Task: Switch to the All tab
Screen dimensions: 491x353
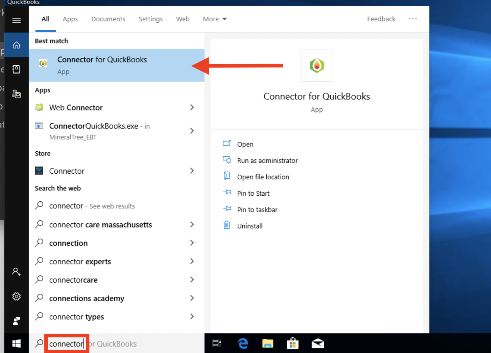Action: (45, 19)
